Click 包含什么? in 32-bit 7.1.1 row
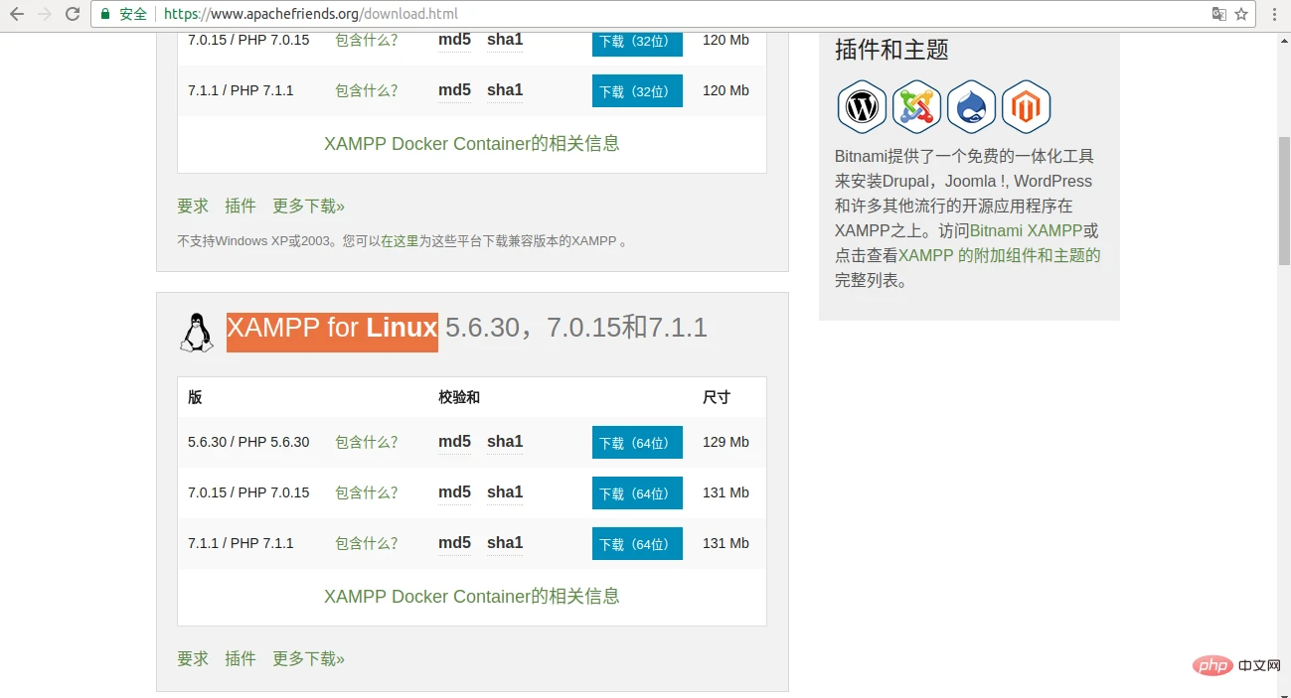This screenshot has width=1291, height=698. coord(367,91)
